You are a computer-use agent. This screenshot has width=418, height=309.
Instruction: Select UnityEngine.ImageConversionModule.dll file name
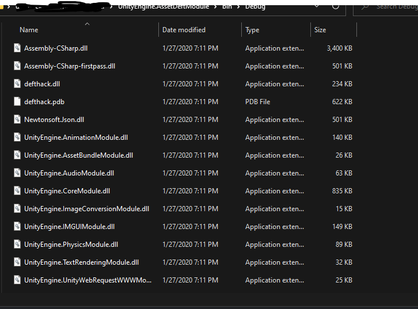point(86,209)
